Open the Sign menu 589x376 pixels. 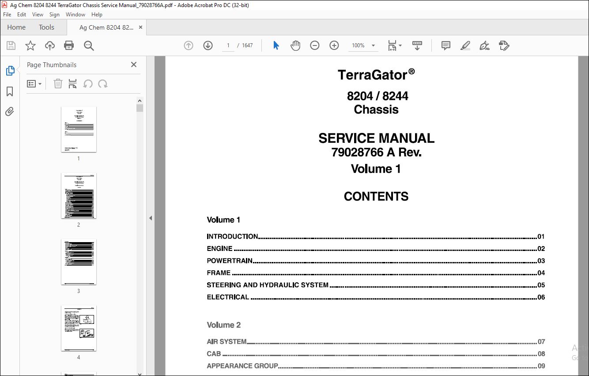[x=55, y=15]
